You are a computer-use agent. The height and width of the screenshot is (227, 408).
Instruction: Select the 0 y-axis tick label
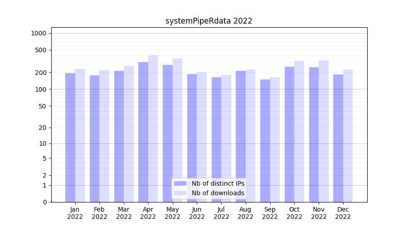[x=44, y=202]
